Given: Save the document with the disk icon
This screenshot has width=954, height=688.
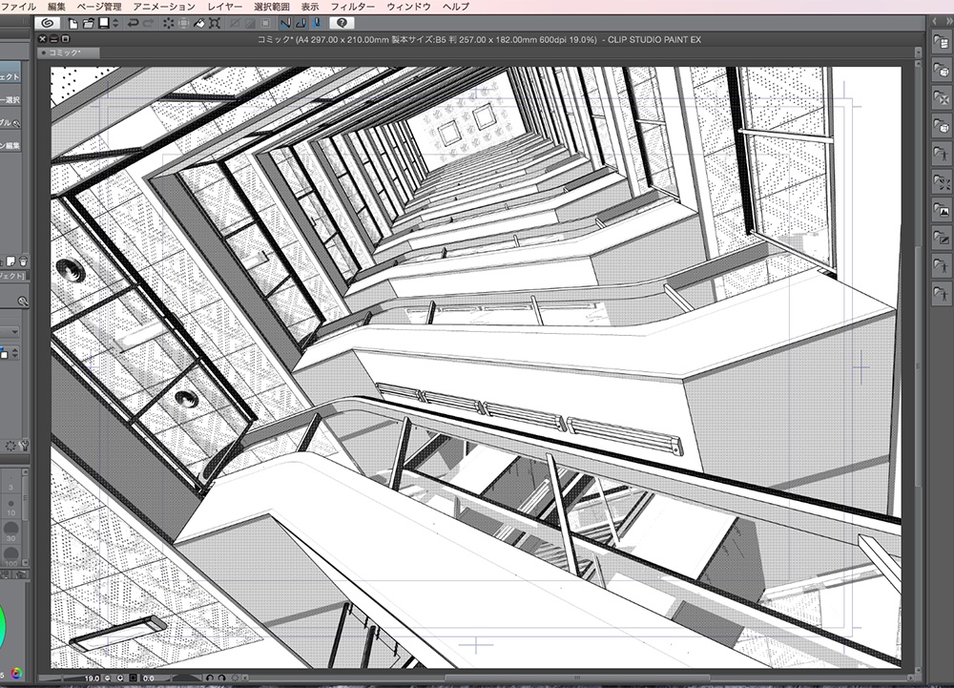Looking at the screenshot, I should coord(104,23).
